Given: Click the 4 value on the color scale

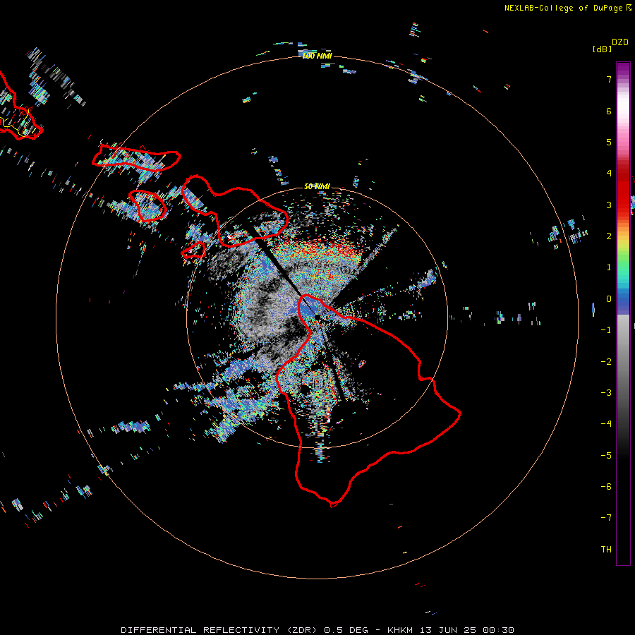Looking at the screenshot, I should coord(609,174).
